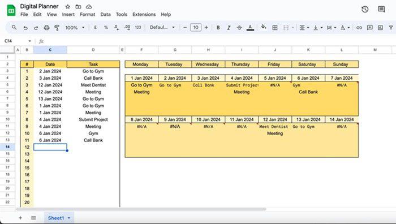This screenshot has width=396, height=224.
Task: Open more number formats 123
Action: coord(138,27)
